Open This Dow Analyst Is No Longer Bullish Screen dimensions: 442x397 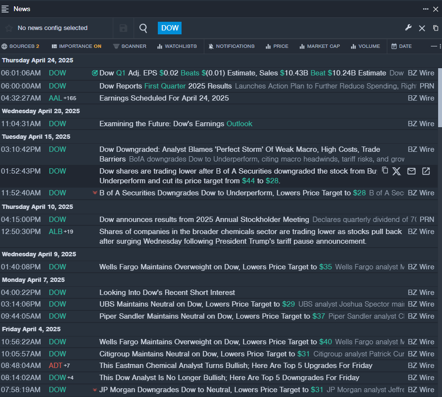pos(229,378)
